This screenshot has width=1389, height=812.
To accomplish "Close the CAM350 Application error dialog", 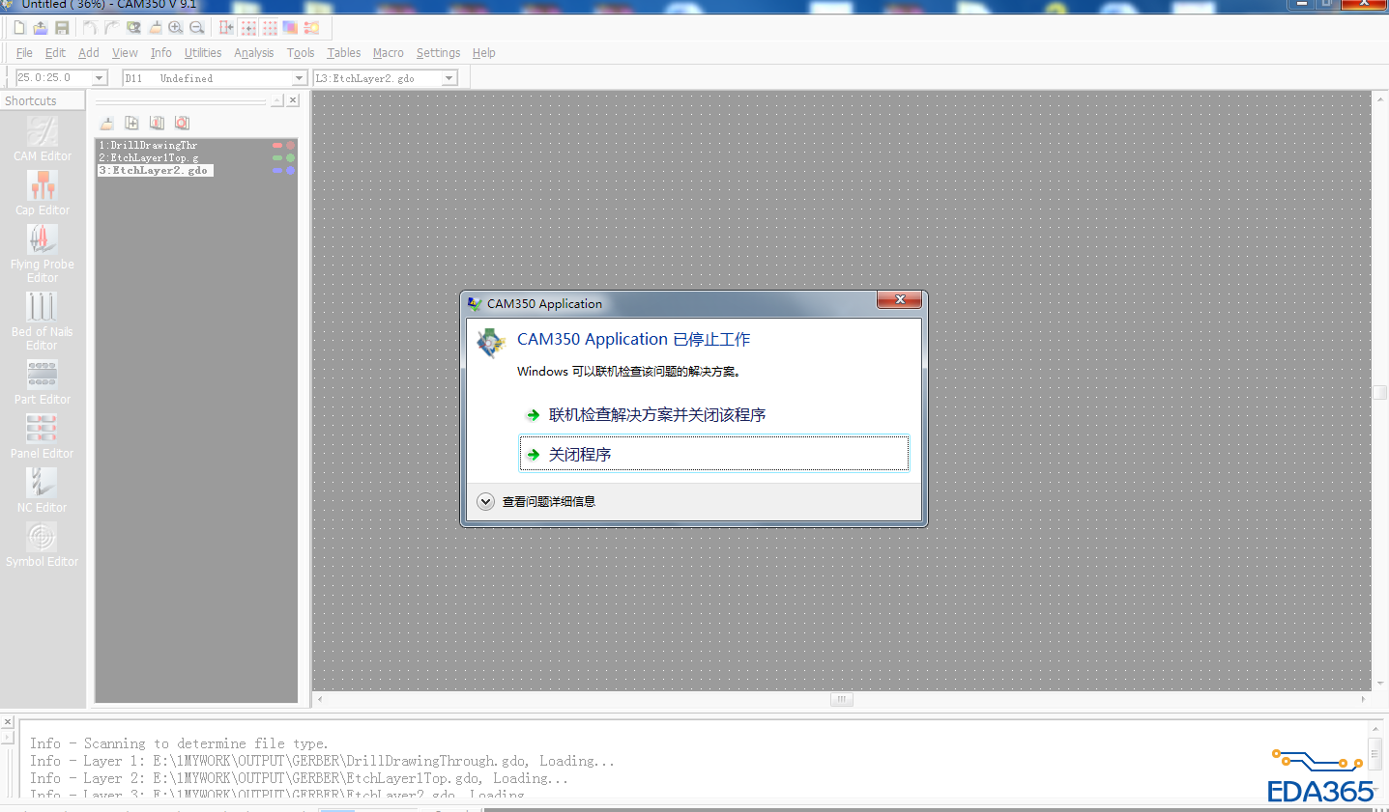I will (x=899, y=300).
